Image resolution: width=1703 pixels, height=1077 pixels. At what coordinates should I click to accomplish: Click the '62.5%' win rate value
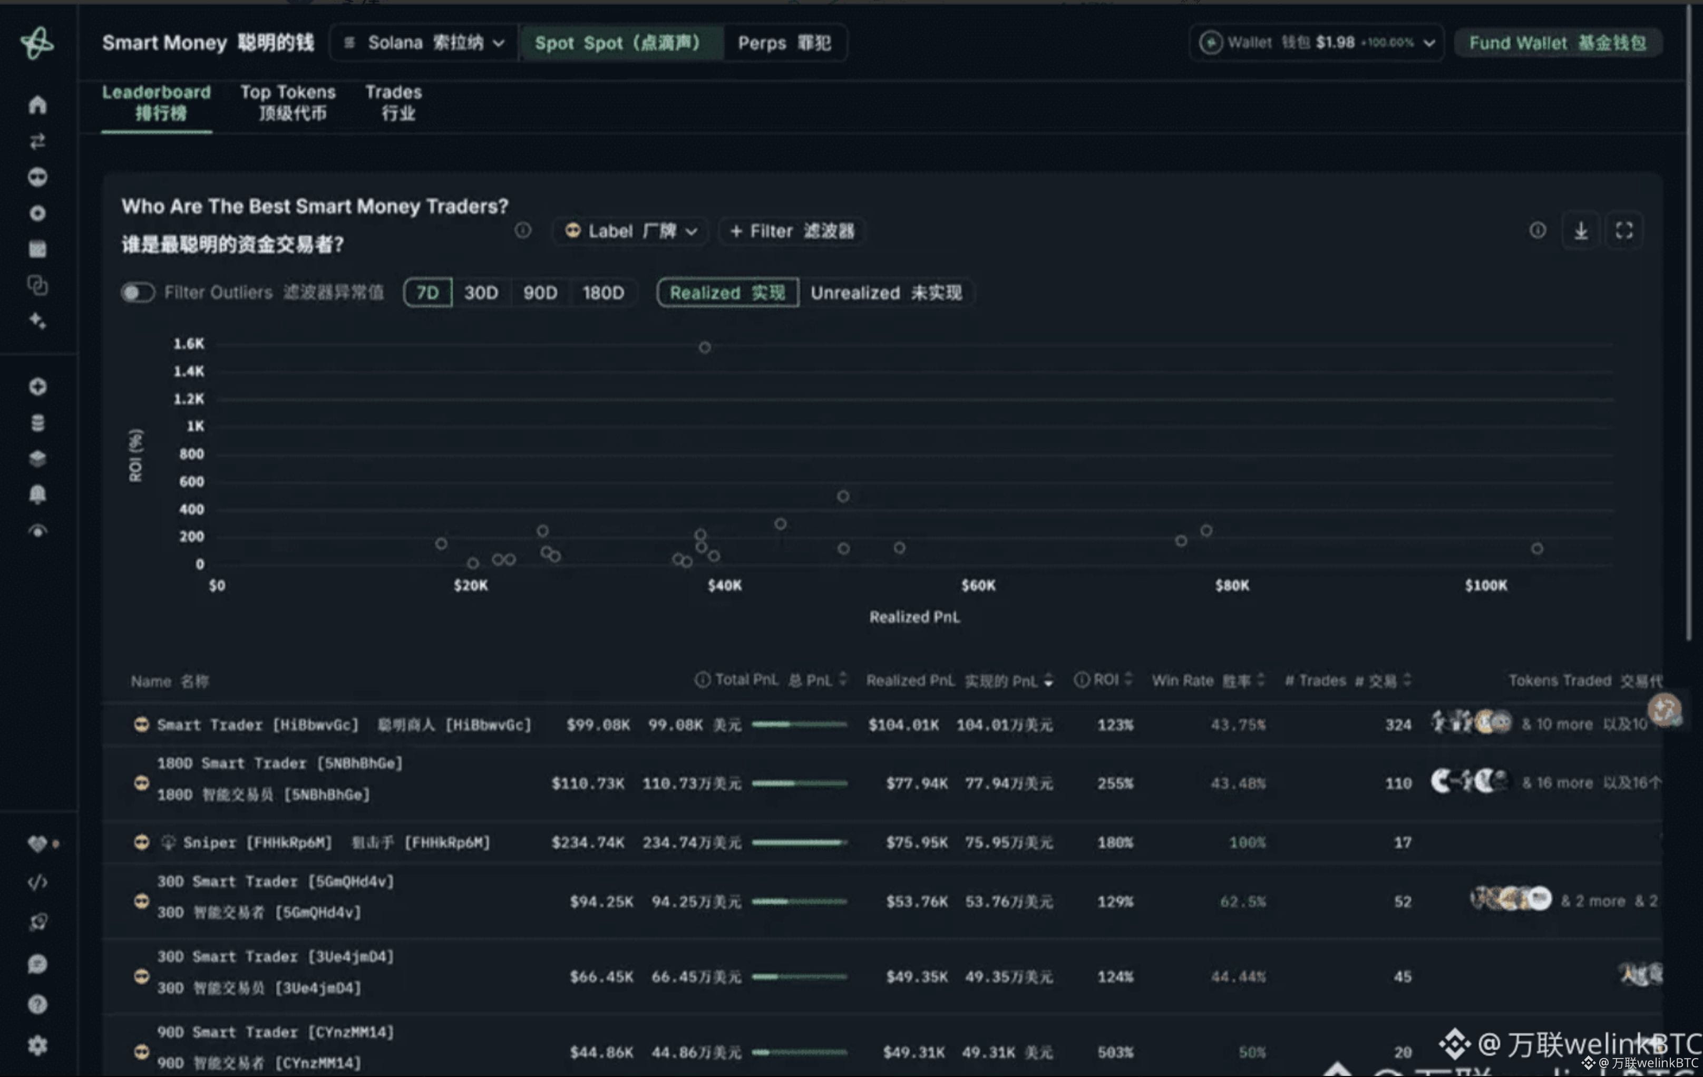click(1243, 901)
